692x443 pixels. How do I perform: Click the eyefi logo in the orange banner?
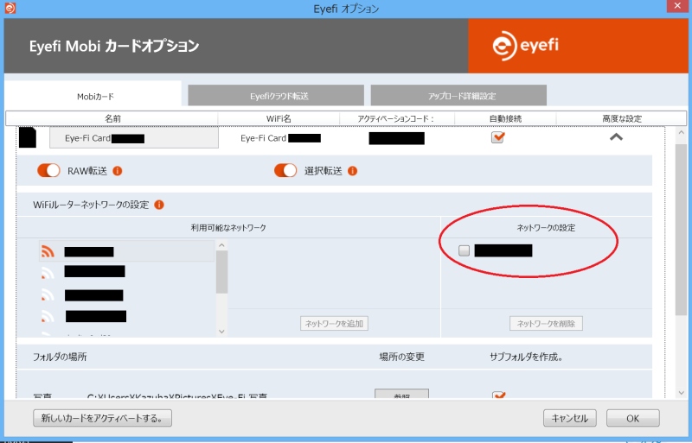[x=525, y=46]
